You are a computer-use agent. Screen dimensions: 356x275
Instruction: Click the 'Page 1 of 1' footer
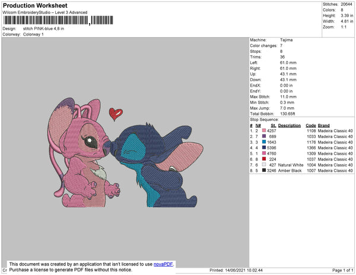pyautogui.click(x=342, y=270)
